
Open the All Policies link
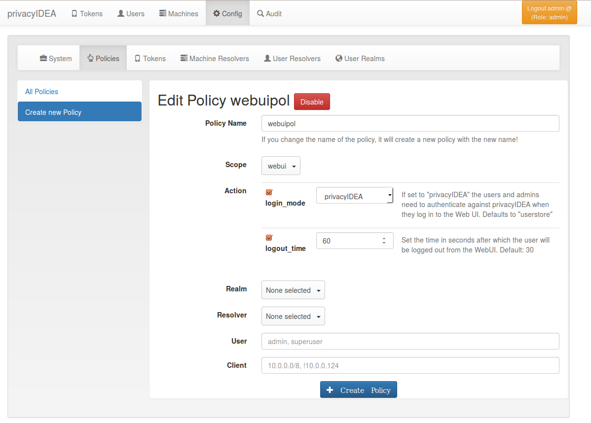[x=41, y=91]
